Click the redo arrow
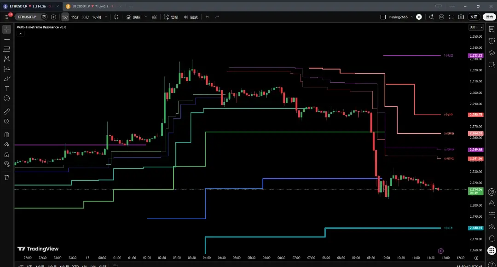 [217, 17]
